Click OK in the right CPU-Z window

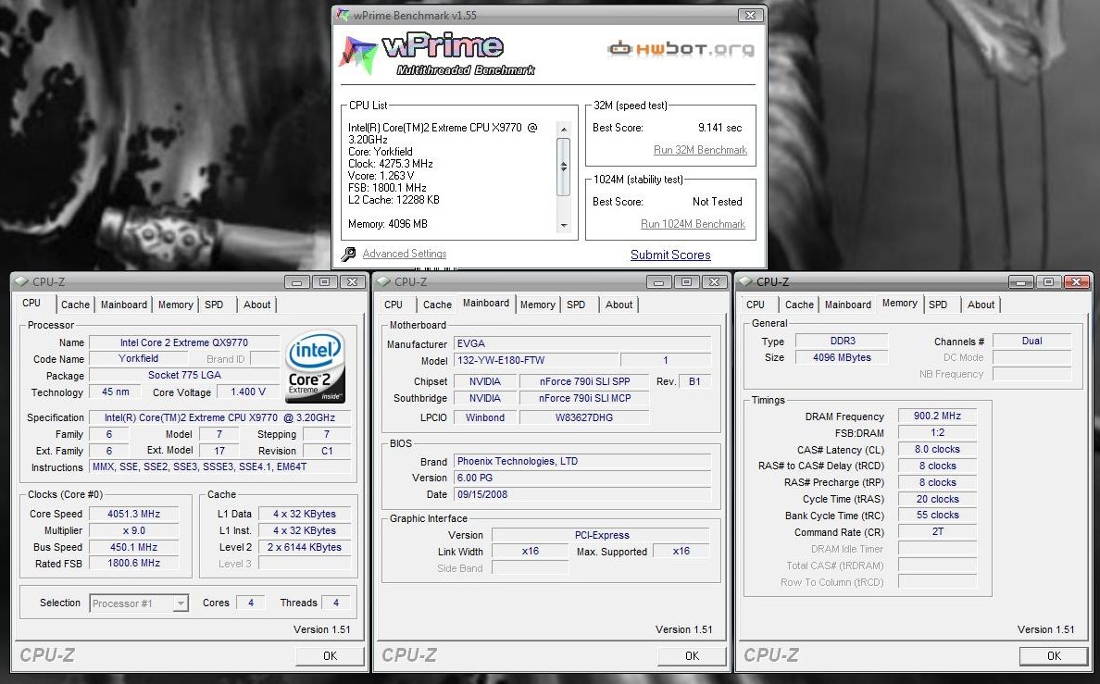pos(1054,655)
